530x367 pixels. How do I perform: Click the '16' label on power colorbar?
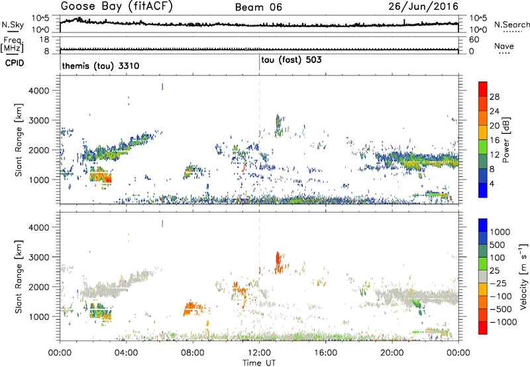pos(494,140)
